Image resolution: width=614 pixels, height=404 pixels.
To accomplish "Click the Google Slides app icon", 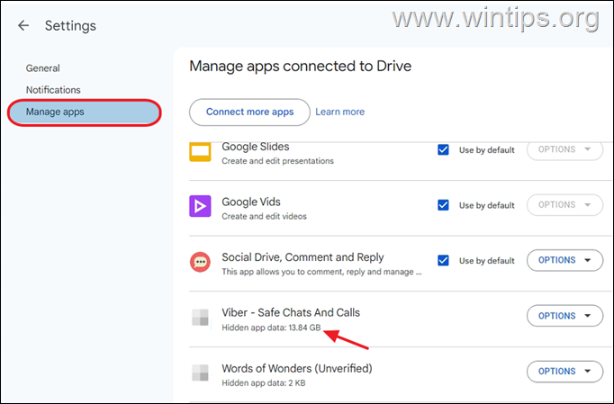I will click(x=200, y=152).
